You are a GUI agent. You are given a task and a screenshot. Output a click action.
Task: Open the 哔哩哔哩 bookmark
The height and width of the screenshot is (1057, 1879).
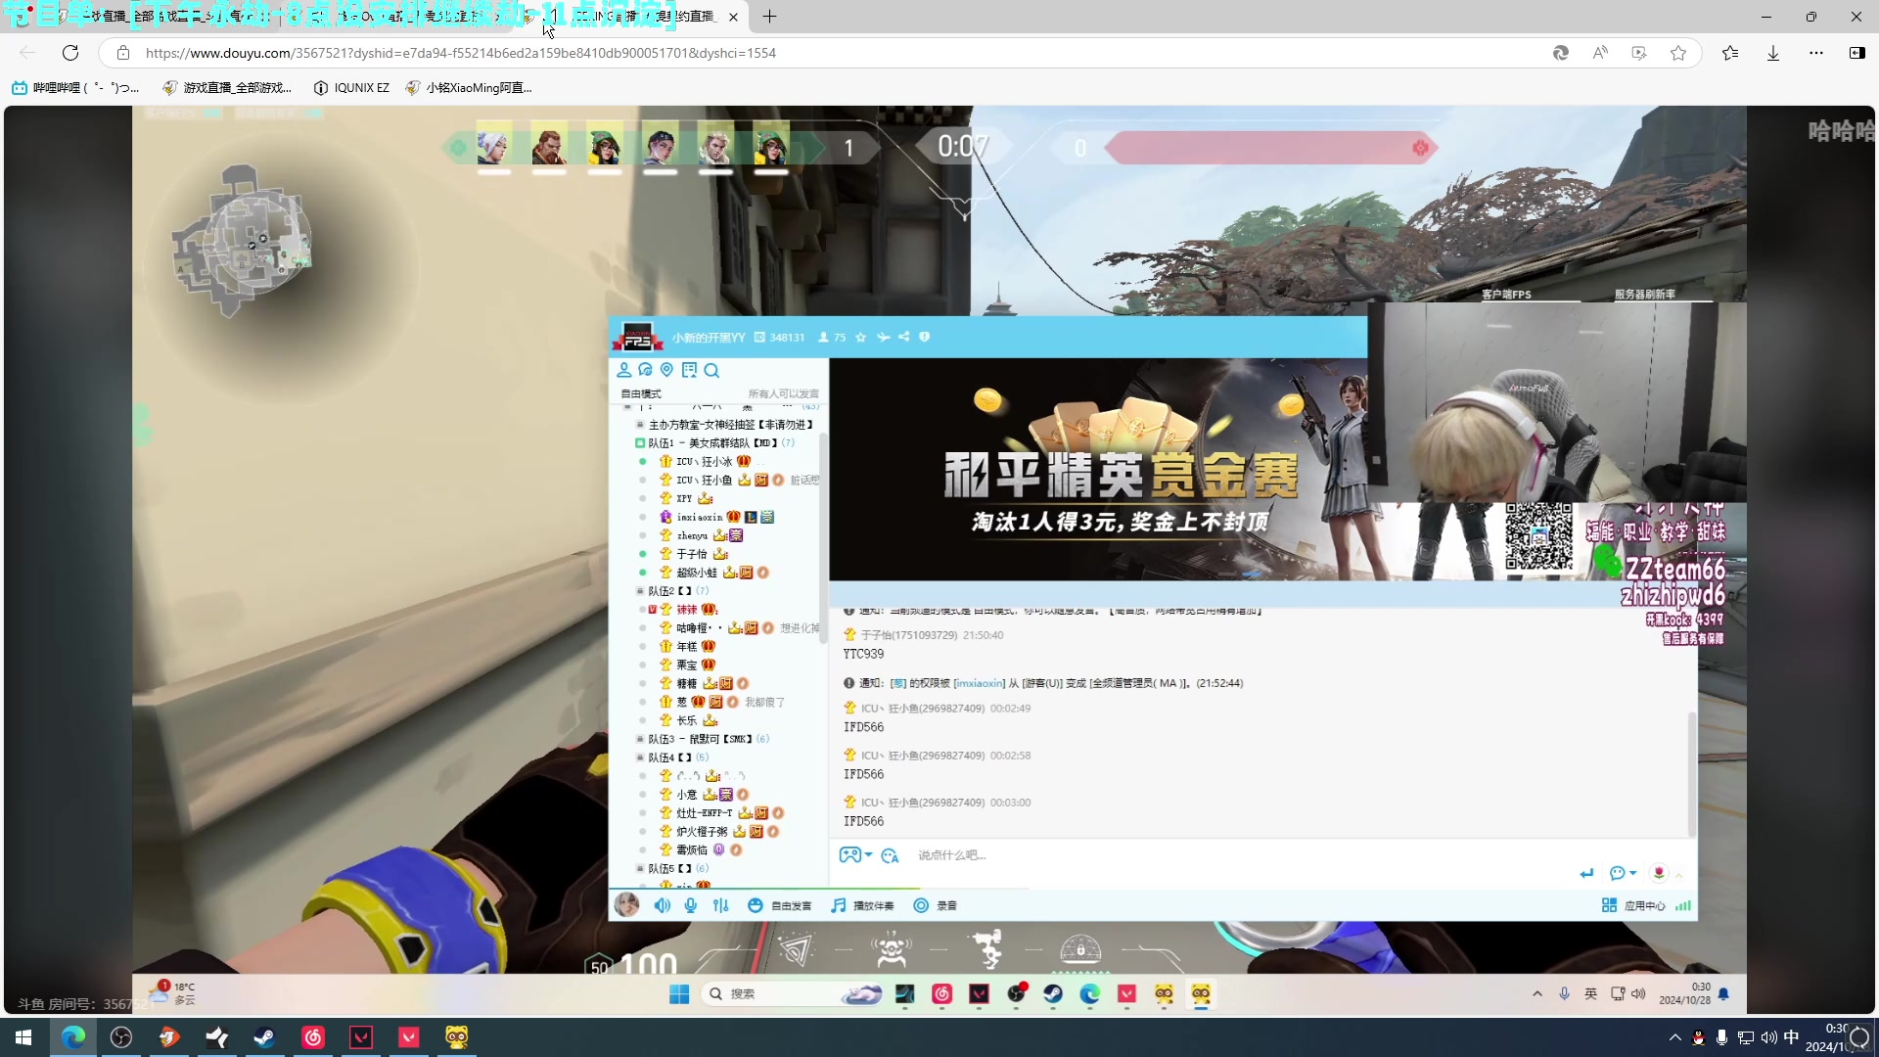pos(76,88)
